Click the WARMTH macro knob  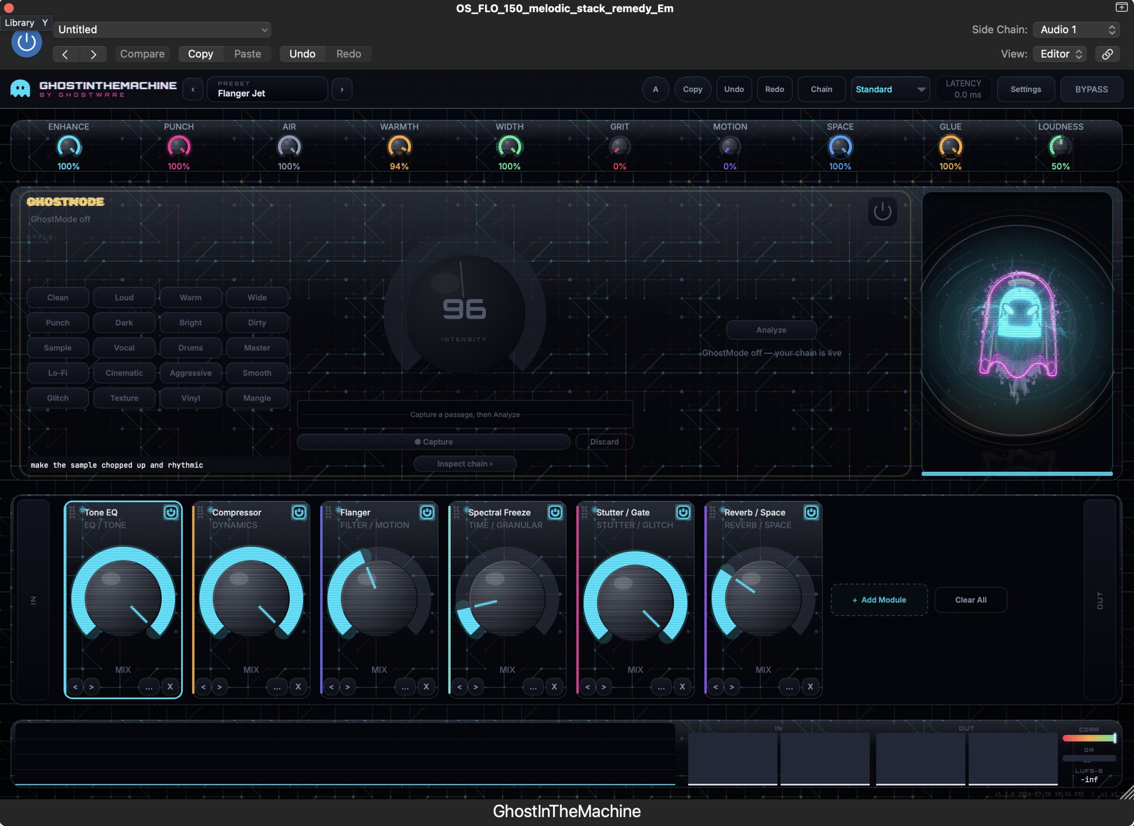coord(400,147)
